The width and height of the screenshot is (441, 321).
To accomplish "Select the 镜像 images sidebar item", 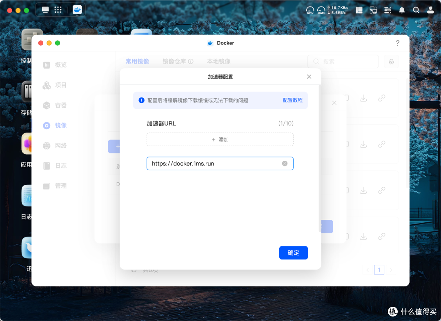I will [55, 125].
